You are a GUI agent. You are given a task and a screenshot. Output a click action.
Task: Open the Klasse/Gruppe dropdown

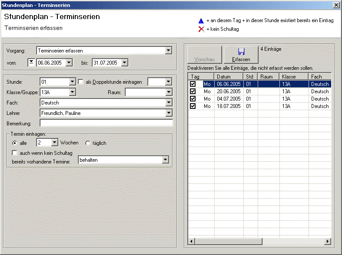pos(73,92)
